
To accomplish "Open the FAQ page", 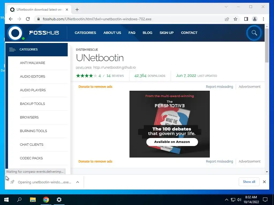I will point(132,33).
